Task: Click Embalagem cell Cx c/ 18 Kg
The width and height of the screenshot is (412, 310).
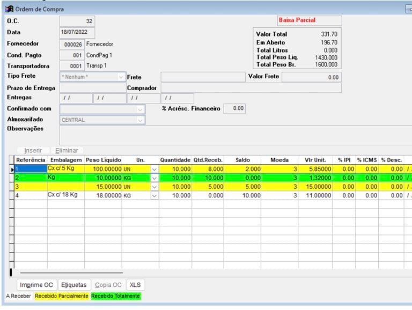Action: [66, 195]
